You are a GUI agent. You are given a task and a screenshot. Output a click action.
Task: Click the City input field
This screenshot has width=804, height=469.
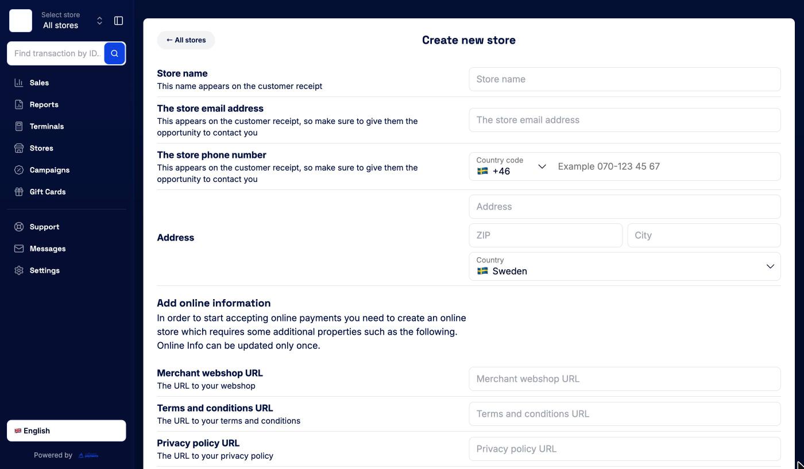coord(704,235)
